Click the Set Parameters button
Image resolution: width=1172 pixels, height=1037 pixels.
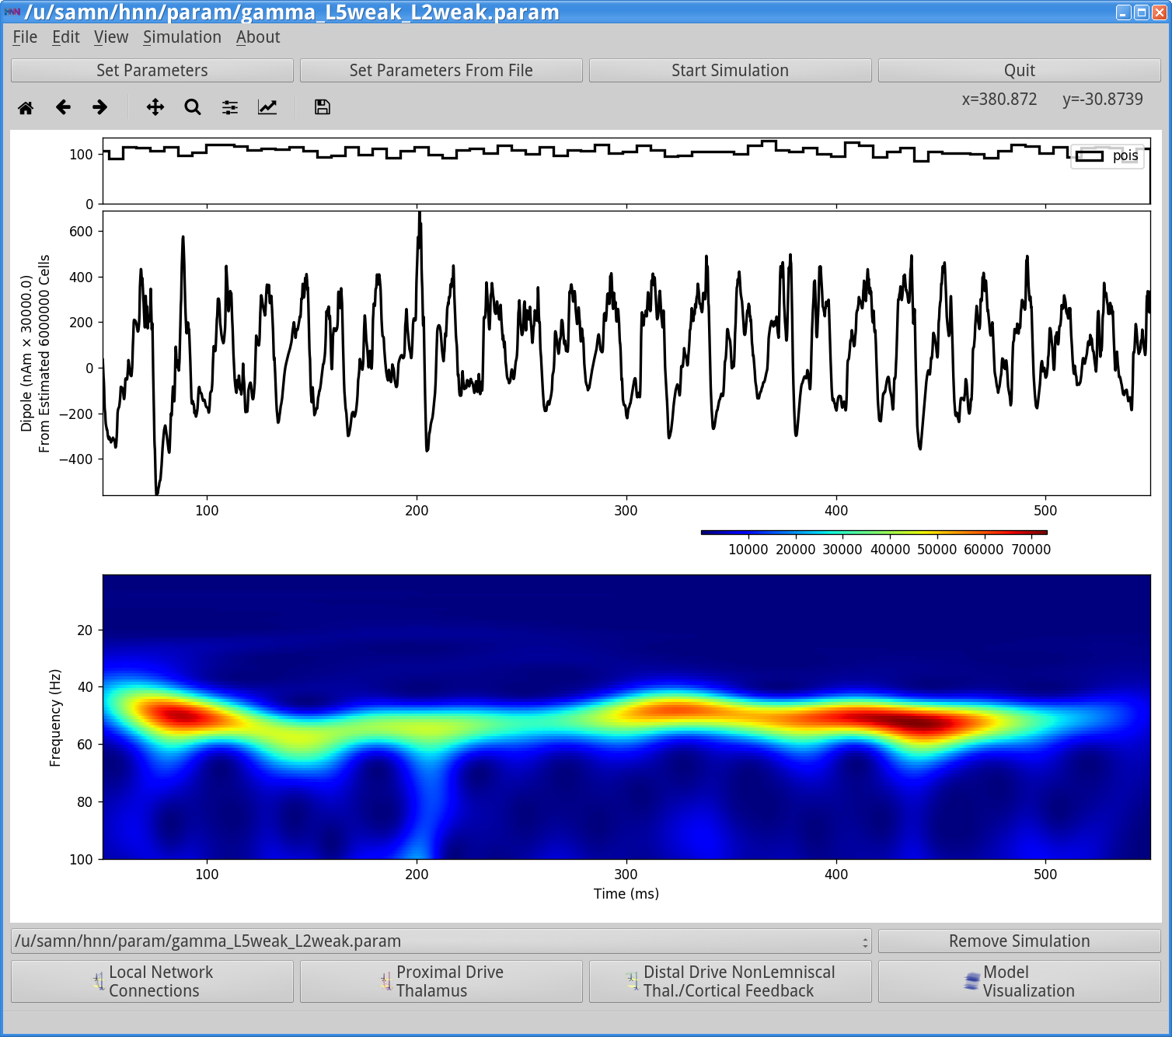pos(152,70)
